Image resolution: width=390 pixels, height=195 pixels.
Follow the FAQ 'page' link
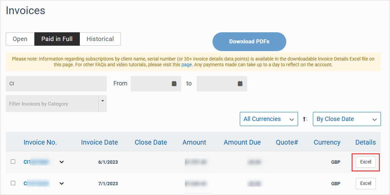pos(187,65)
